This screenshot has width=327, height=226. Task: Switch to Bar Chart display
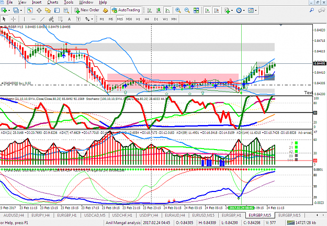point(149,10)
